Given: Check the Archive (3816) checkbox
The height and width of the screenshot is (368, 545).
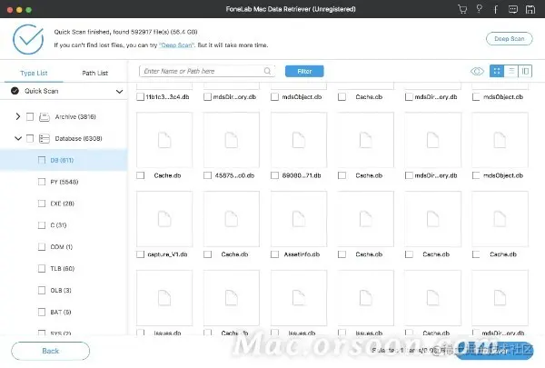Looking at the screenshot, I should point(30,117).
